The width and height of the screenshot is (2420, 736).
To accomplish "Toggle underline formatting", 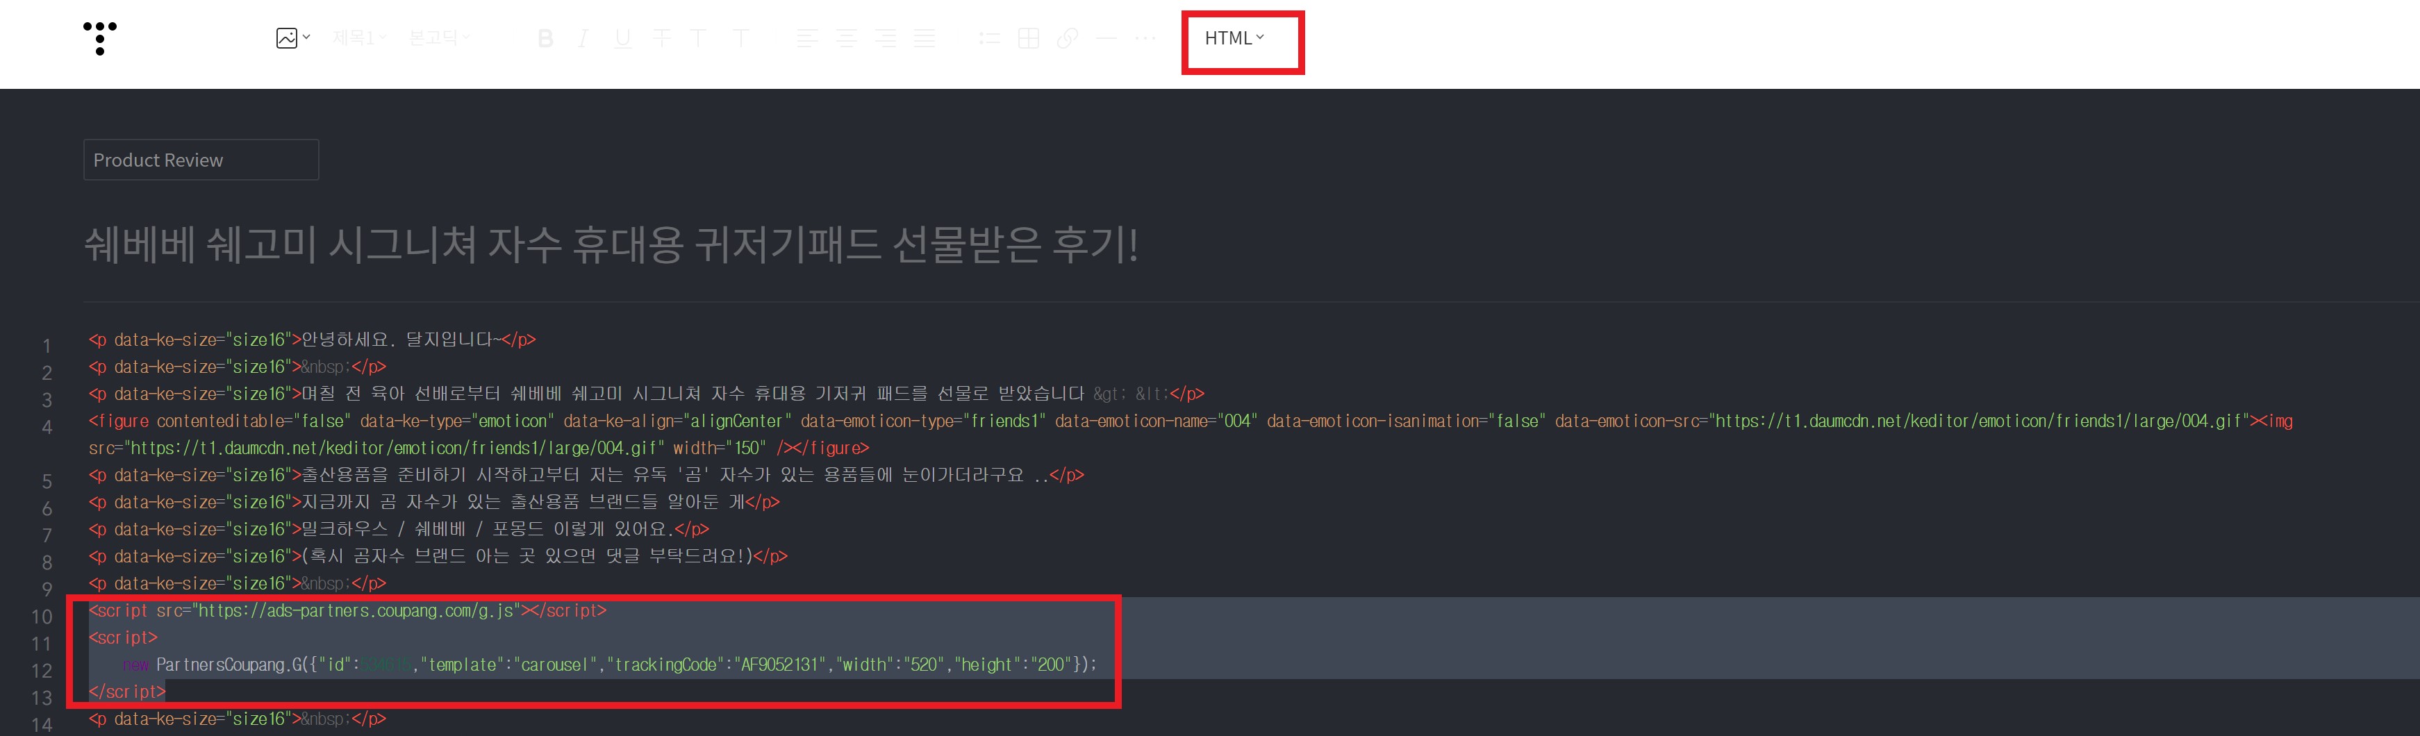I will pyautogui.click(x=622, y=38).
